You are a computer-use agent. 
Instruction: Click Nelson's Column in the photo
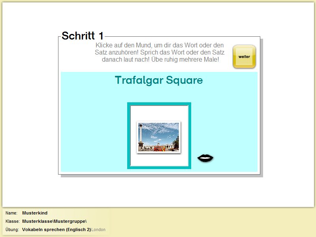click(141, 135)
